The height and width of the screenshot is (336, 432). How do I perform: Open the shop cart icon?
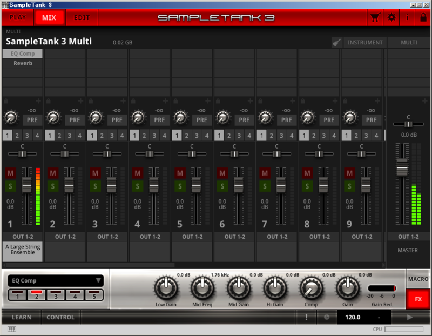point(375,18)
